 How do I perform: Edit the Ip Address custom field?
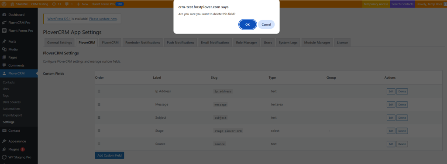[x=391, y=91]
